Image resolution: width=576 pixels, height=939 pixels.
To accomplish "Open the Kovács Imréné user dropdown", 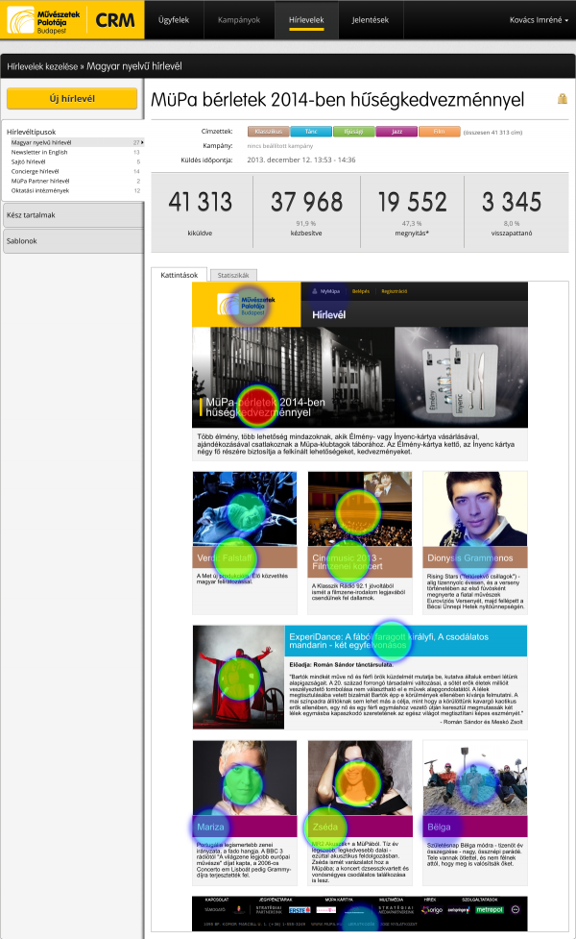I will click(x=539, y=20).
